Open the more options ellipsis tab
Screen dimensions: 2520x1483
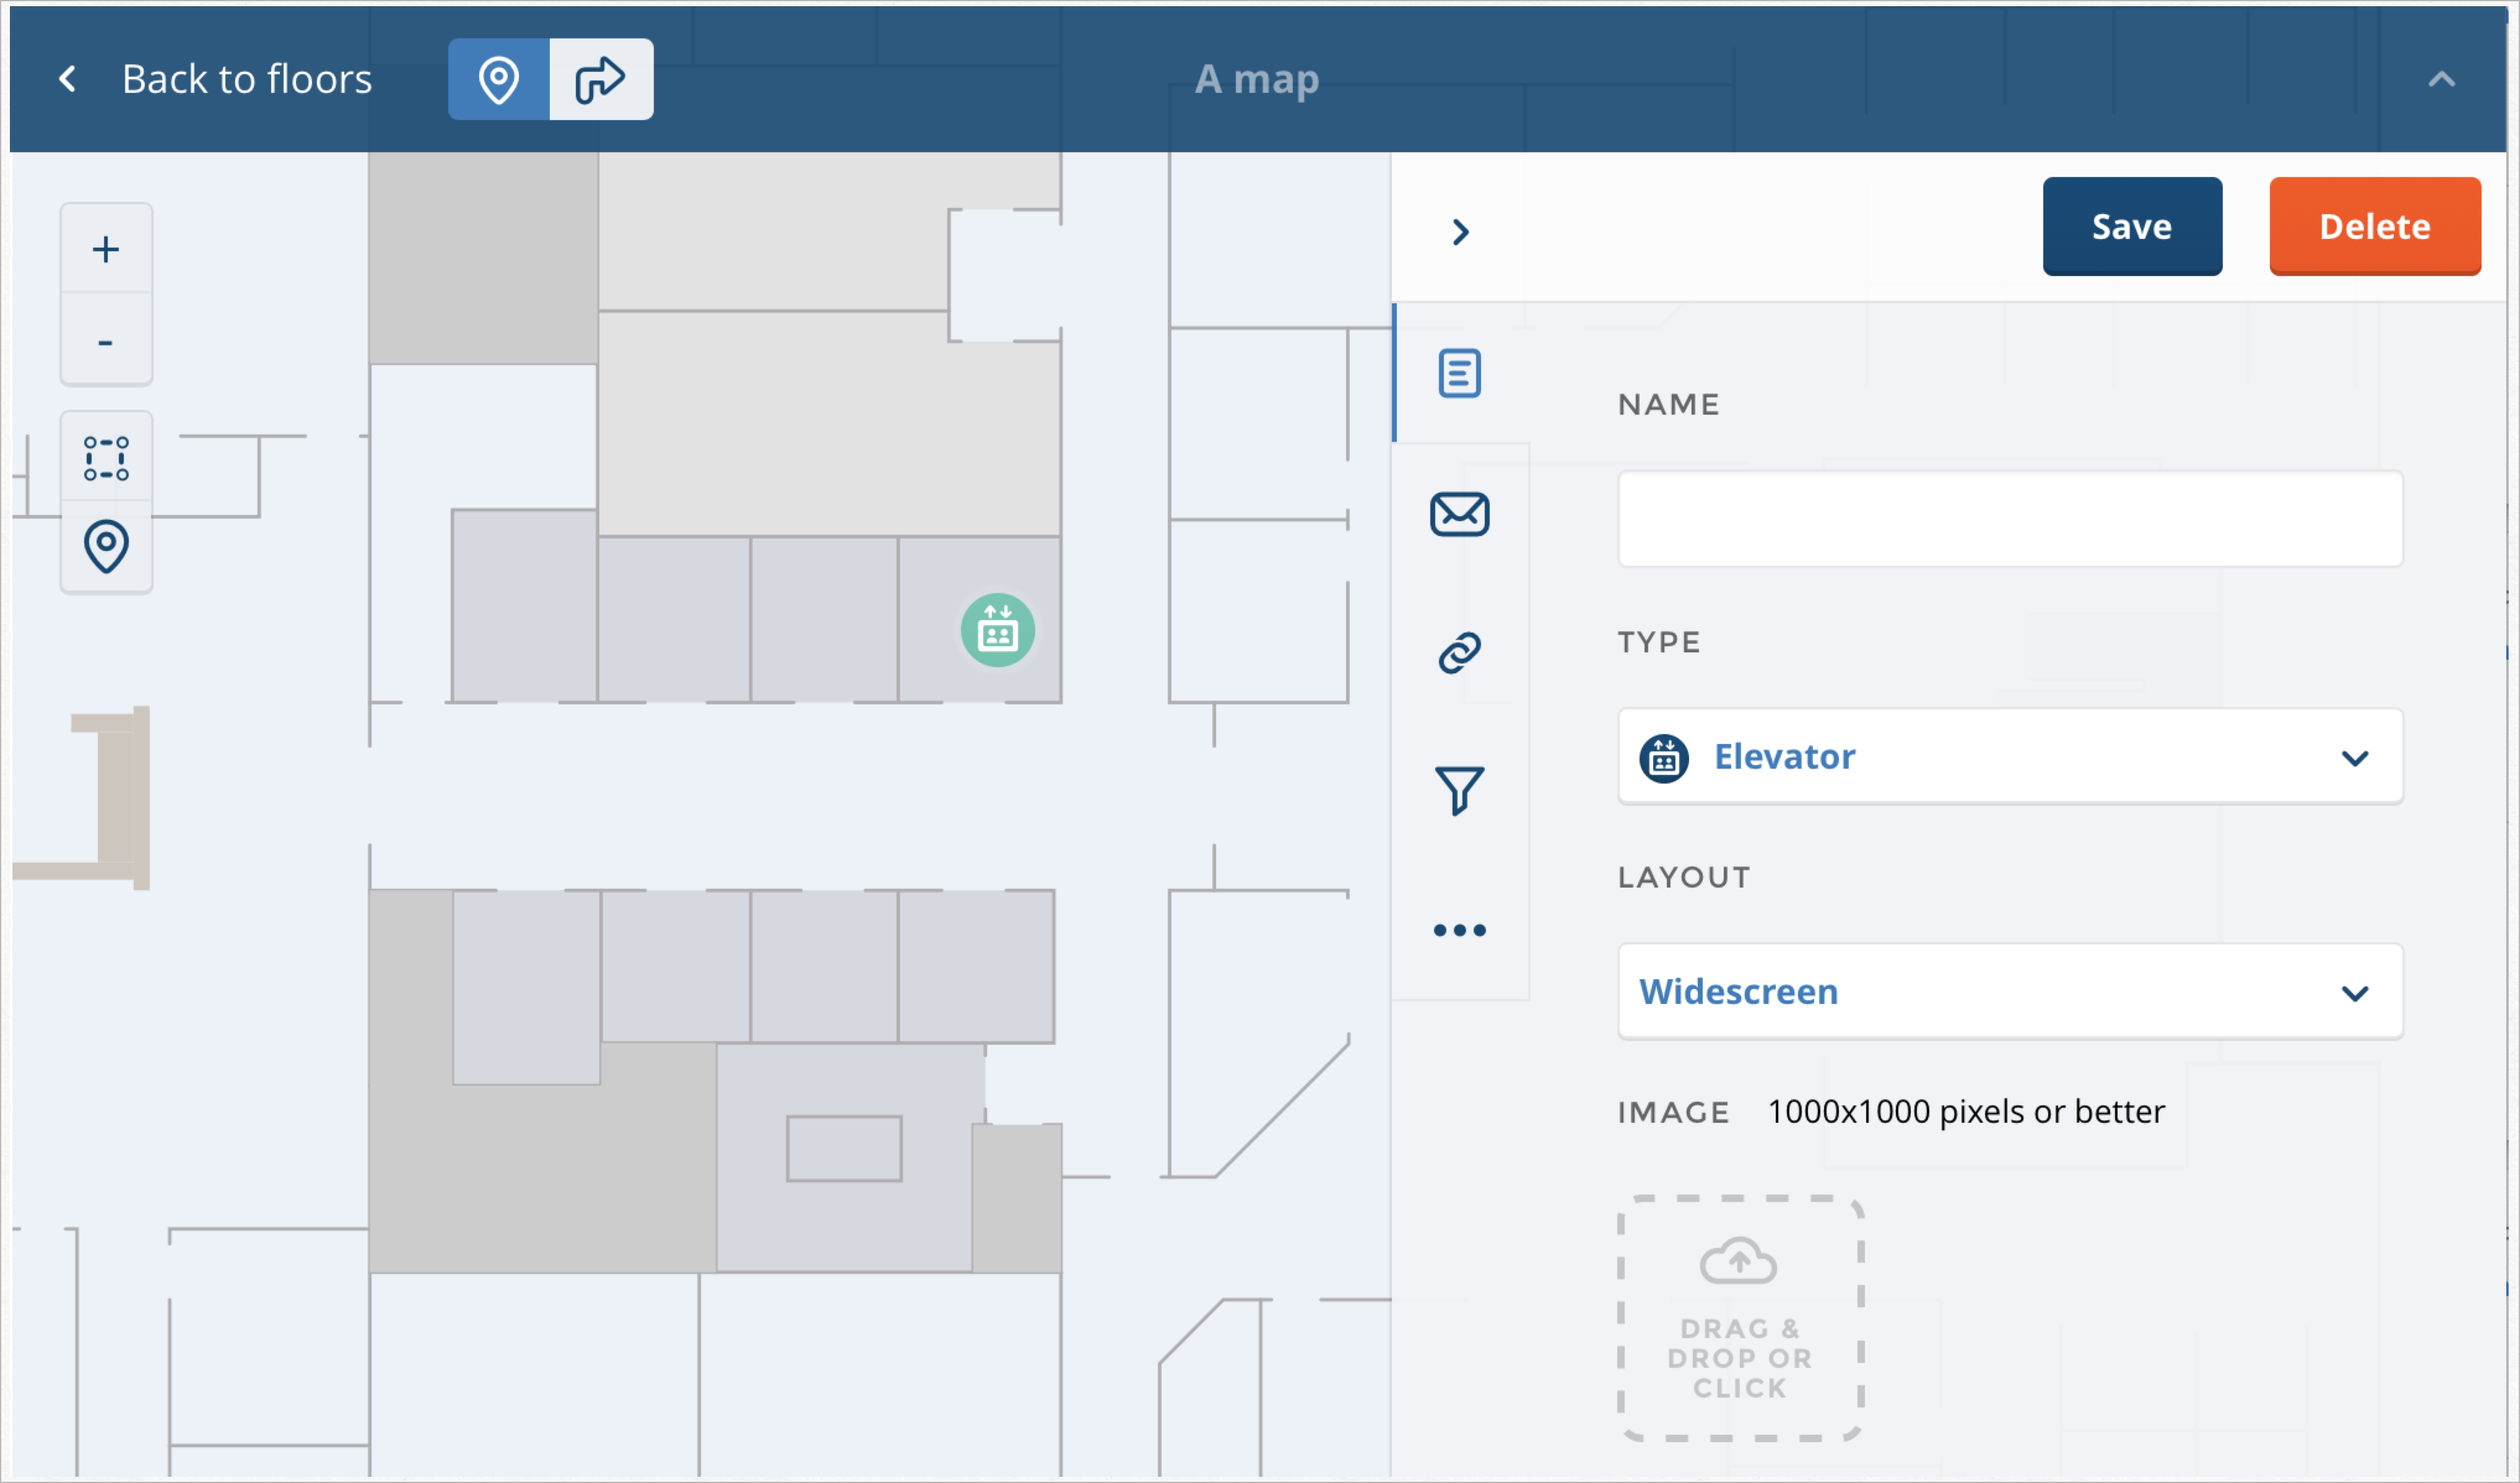[1459, 930]
